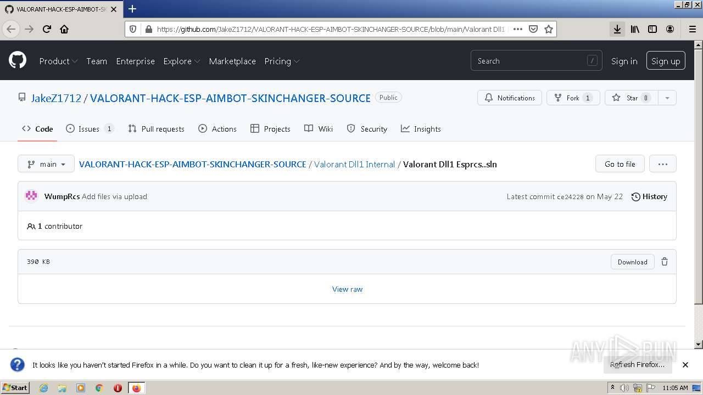The width and height of the screenshot is (703, 395).
Task: Click Go to file button
Action: [620, 164]
